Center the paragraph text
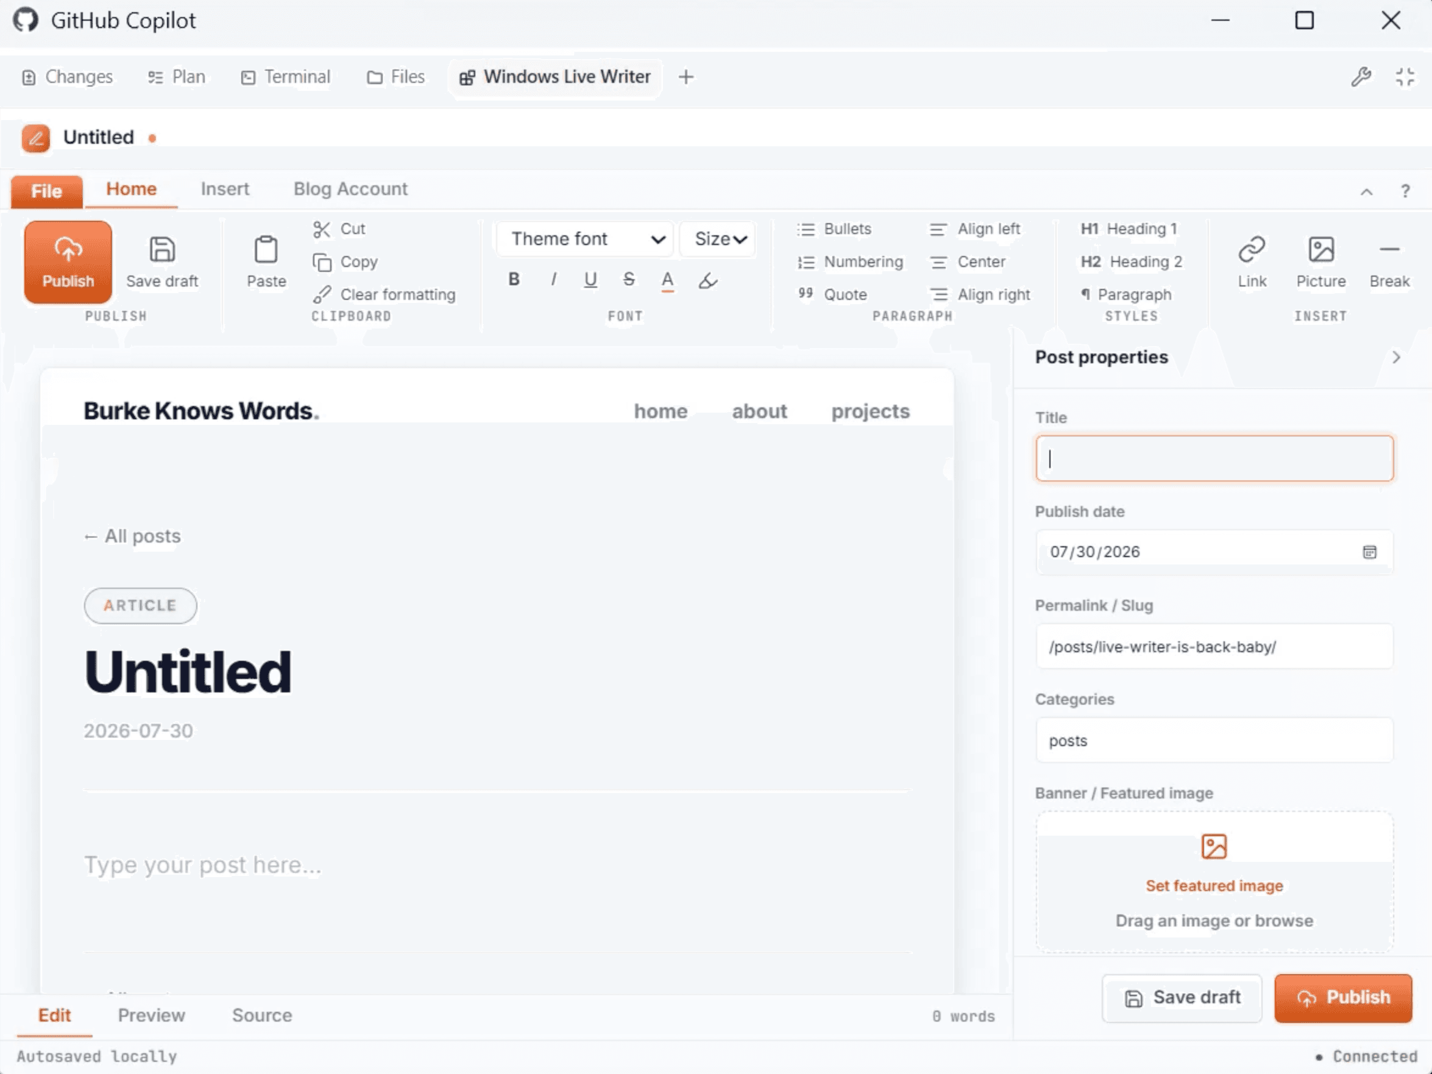This screenshot has height=1074, width=1432. click(x=967, y=262)
